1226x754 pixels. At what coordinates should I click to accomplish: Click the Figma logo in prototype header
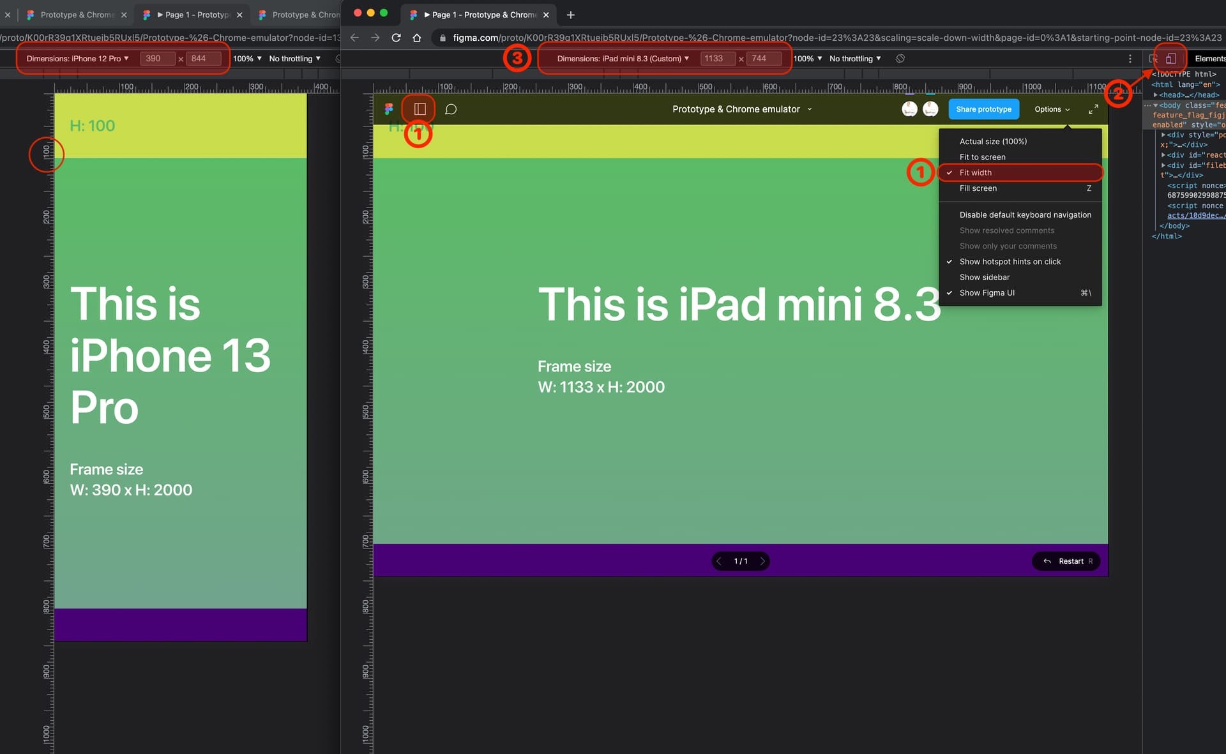coord(389,109)
